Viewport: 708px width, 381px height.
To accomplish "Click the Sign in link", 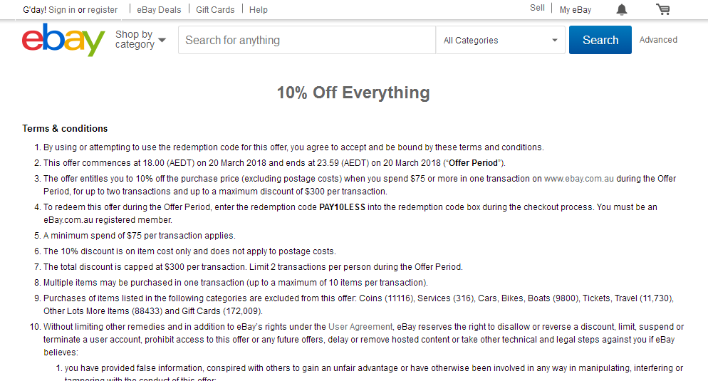I will click(x=62, y=9).
